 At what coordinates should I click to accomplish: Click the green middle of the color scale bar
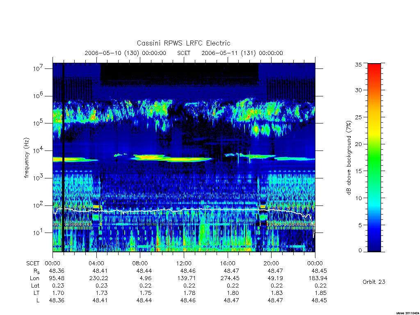[374, 158]
